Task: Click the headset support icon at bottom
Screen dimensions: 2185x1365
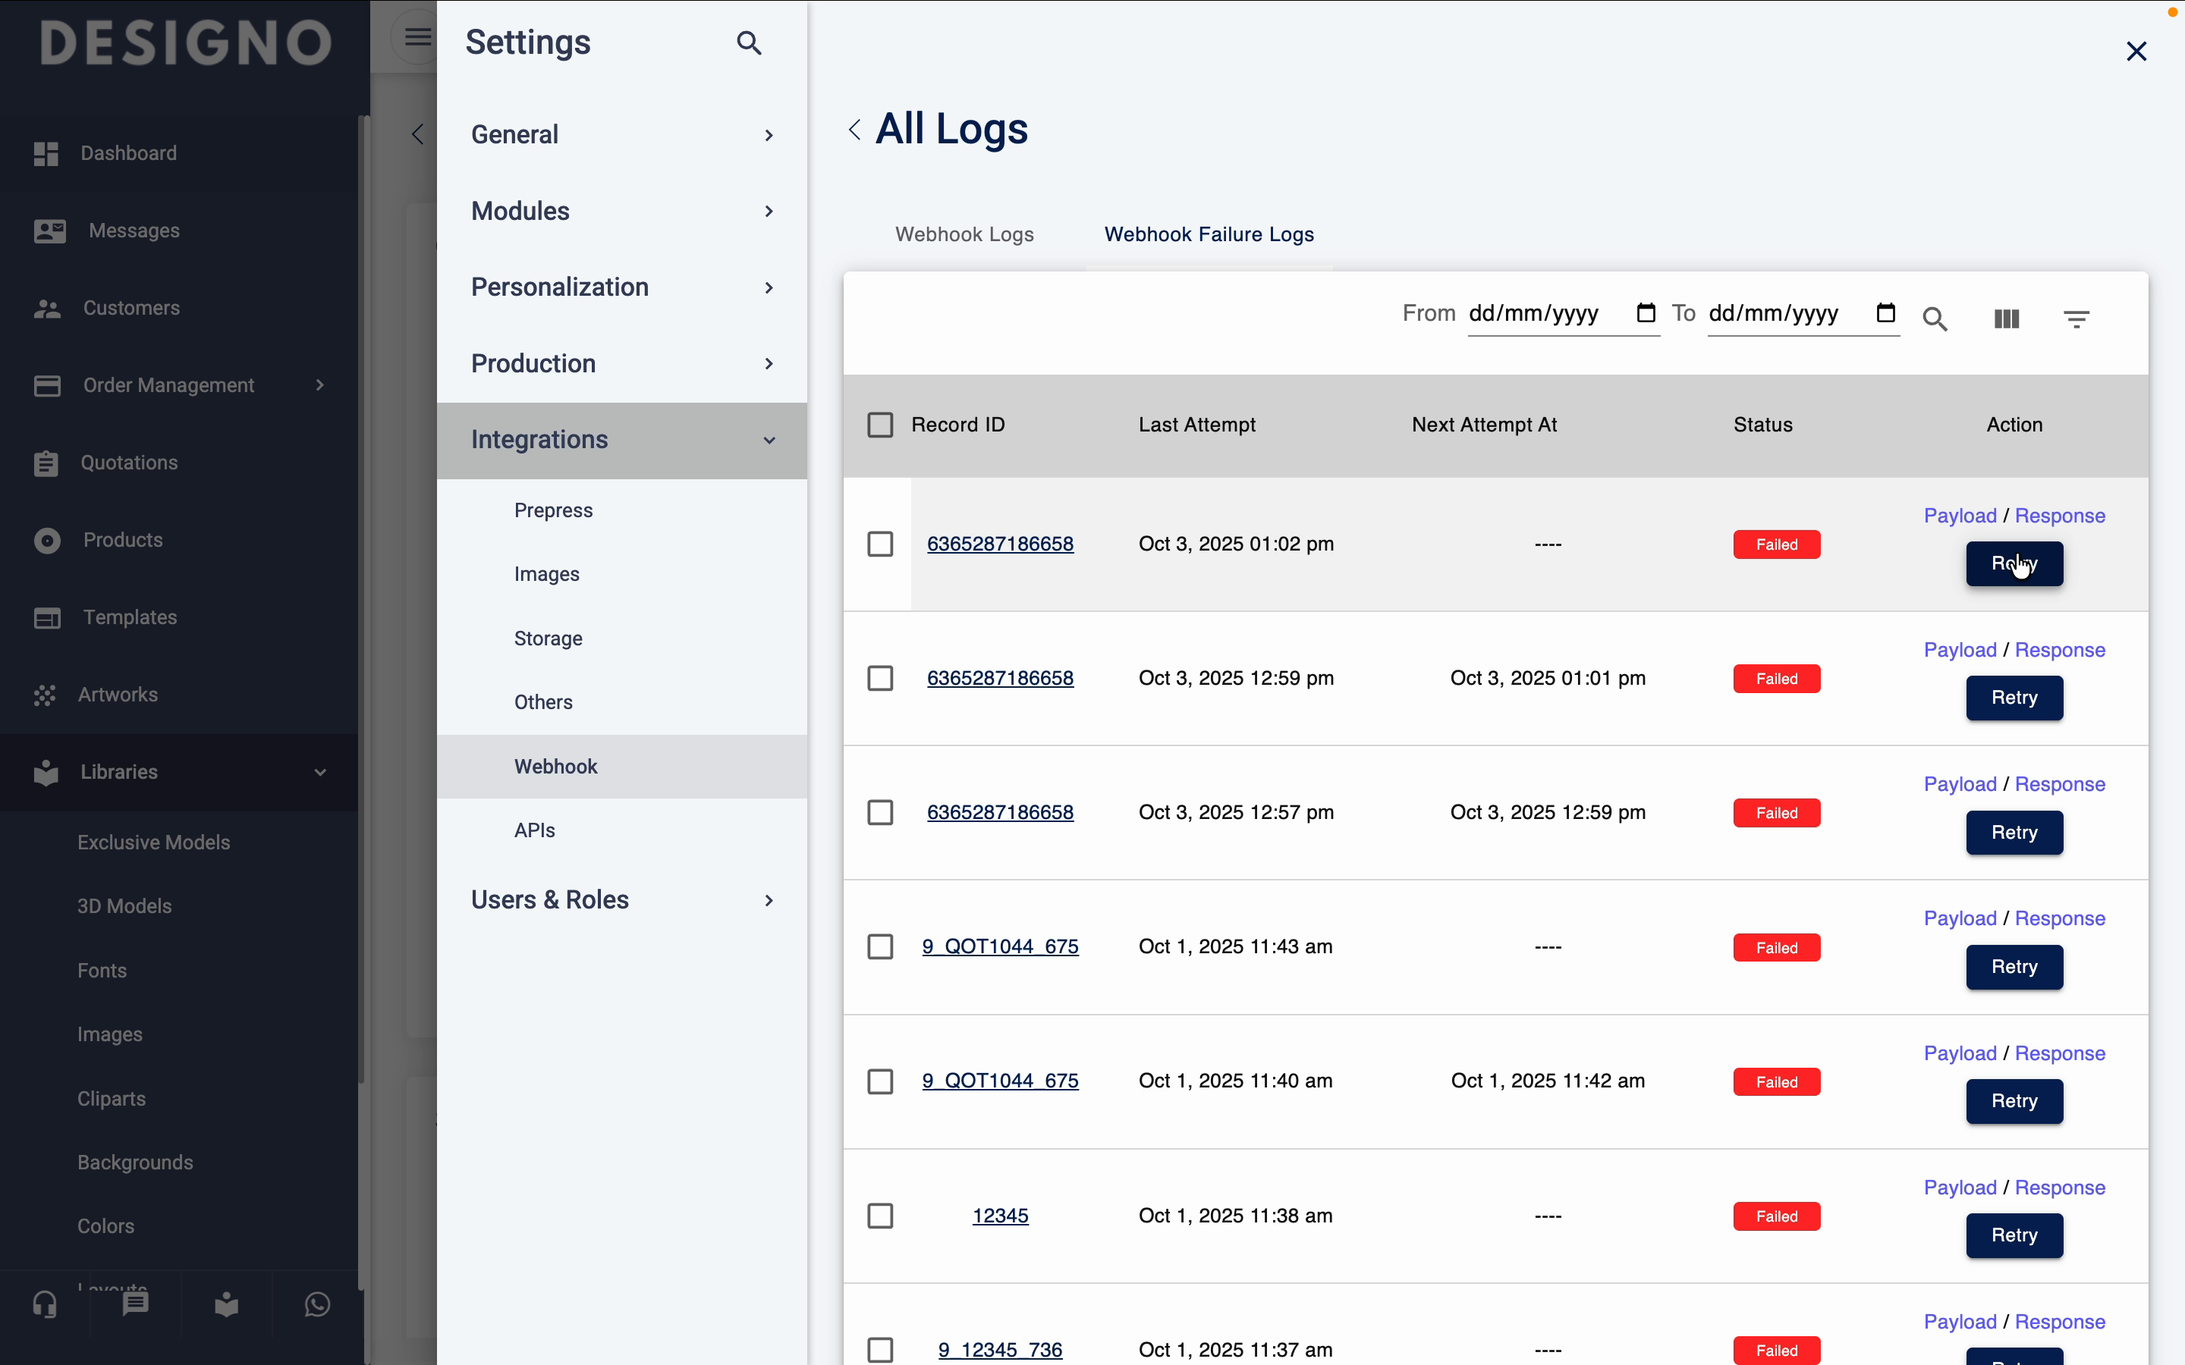Action: click(x=46, y=1304)
